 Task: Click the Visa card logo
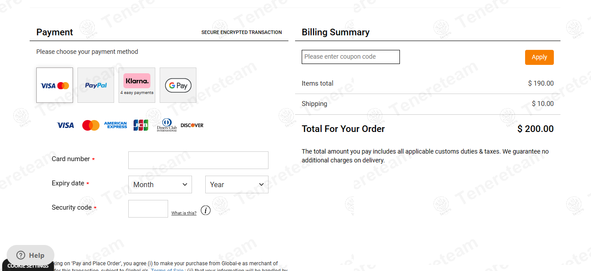click(65, 125)
